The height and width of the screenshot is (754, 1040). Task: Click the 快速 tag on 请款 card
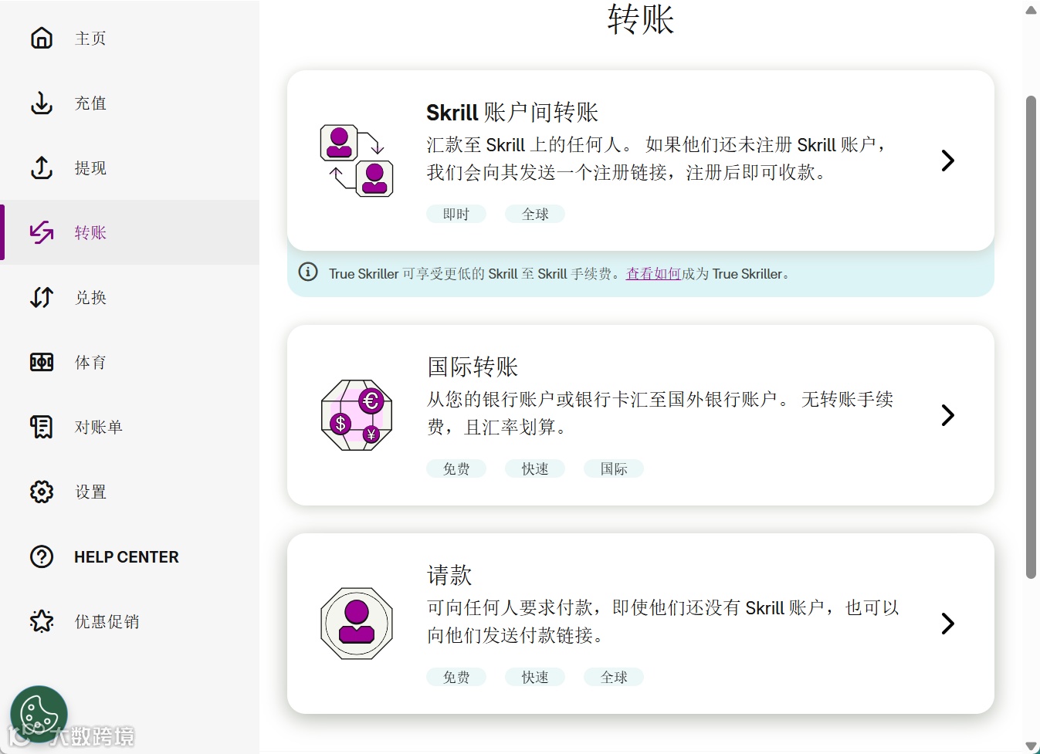pos(535,677)
